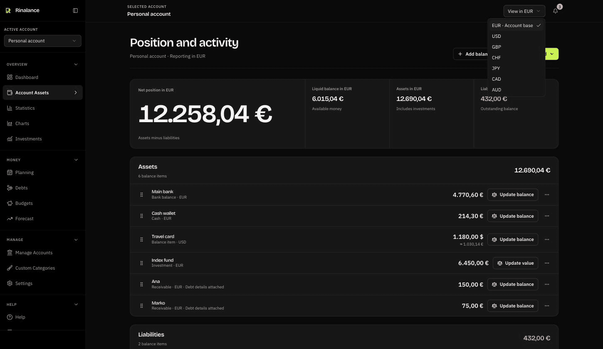Grab the drag handle for Main bank
603x349 pixels.
pos(141,194)
